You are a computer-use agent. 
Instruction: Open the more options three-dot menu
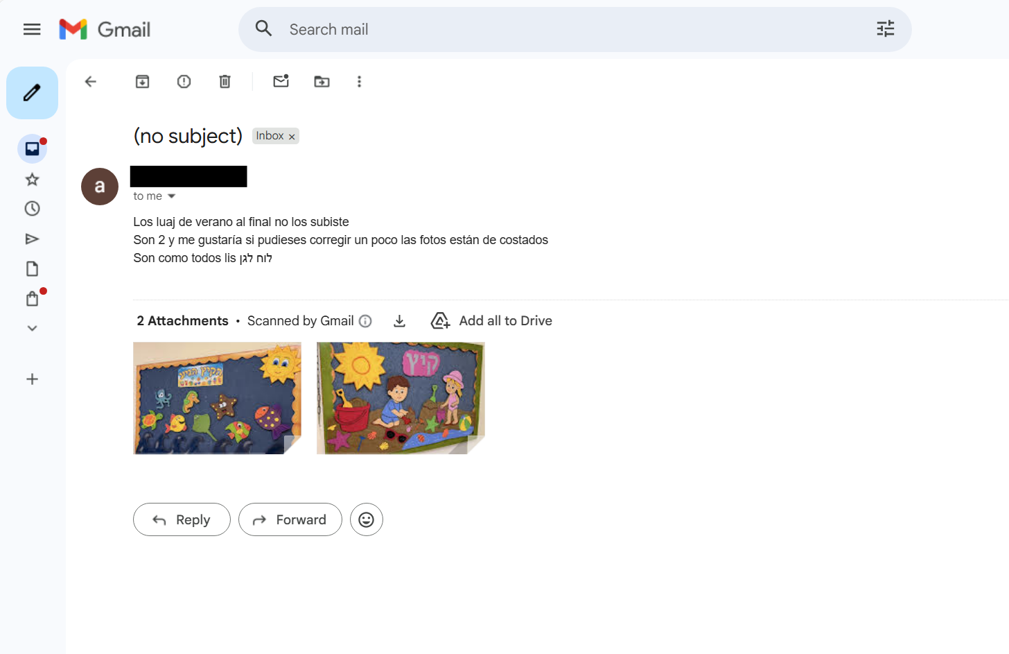point(359,81)
